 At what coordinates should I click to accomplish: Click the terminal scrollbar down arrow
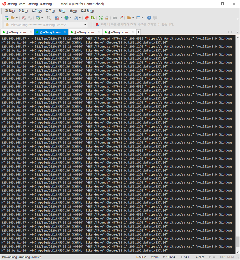[237, 252]
